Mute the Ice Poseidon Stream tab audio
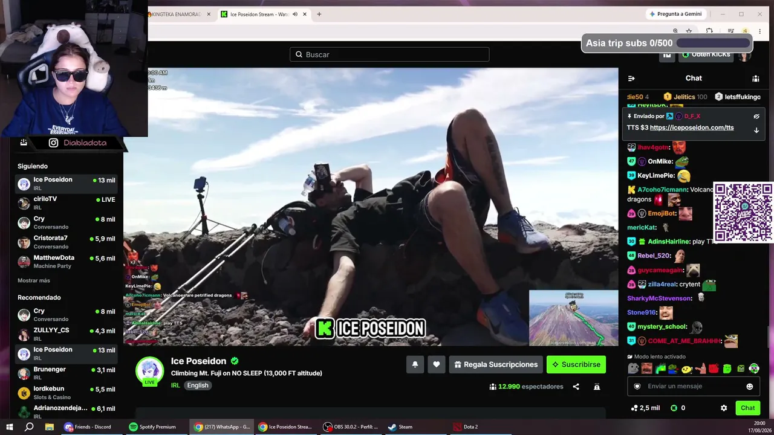Image resolution: width=774 pixels, height=435 pixels. click(x=295, y=14)
